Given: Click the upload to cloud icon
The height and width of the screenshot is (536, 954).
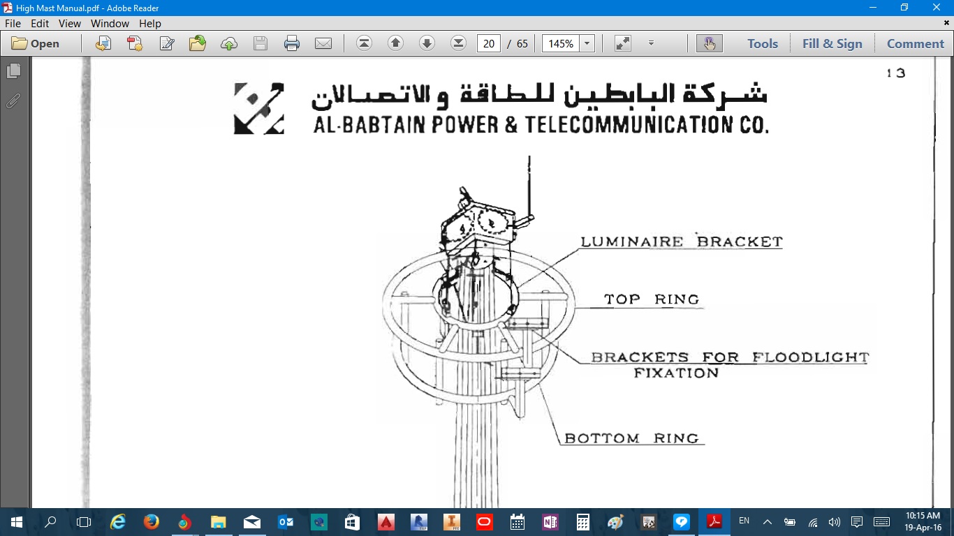Looking at the screenshot, I should [229, 43].
